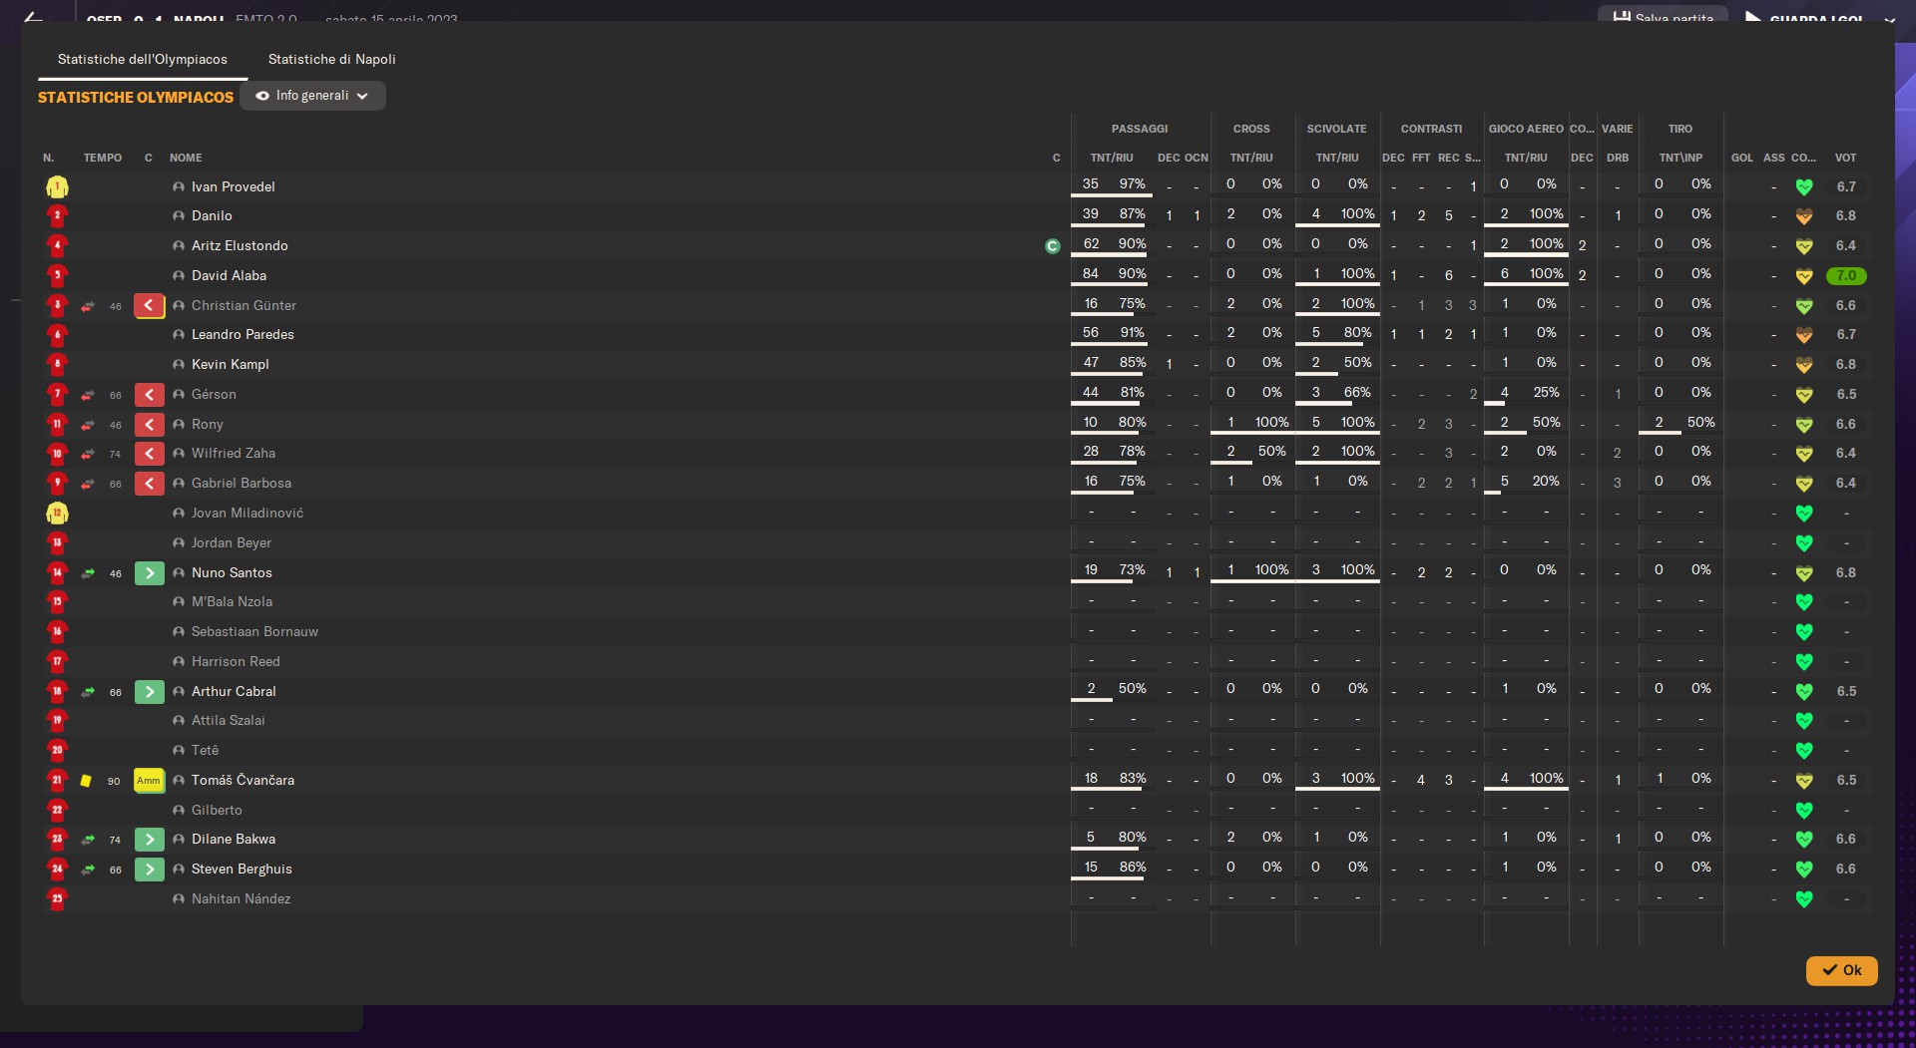The width and height of the screenshot is (1916, 1048).
Task: Click the TIRO group header
Action: 1680,129
